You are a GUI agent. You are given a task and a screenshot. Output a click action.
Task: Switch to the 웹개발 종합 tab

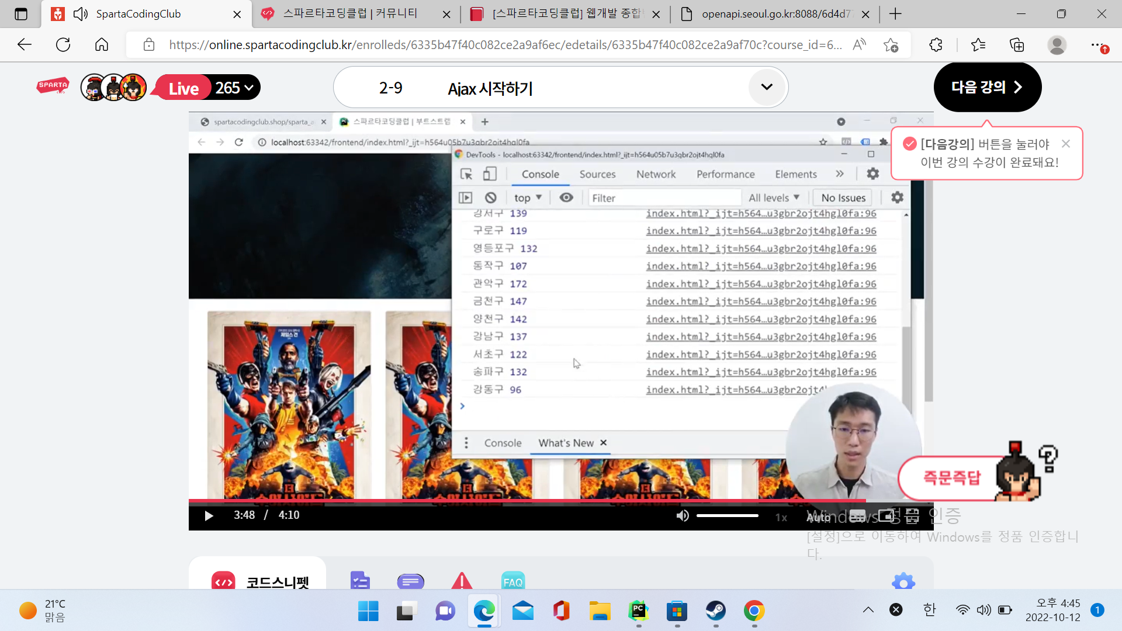point(566,14)
